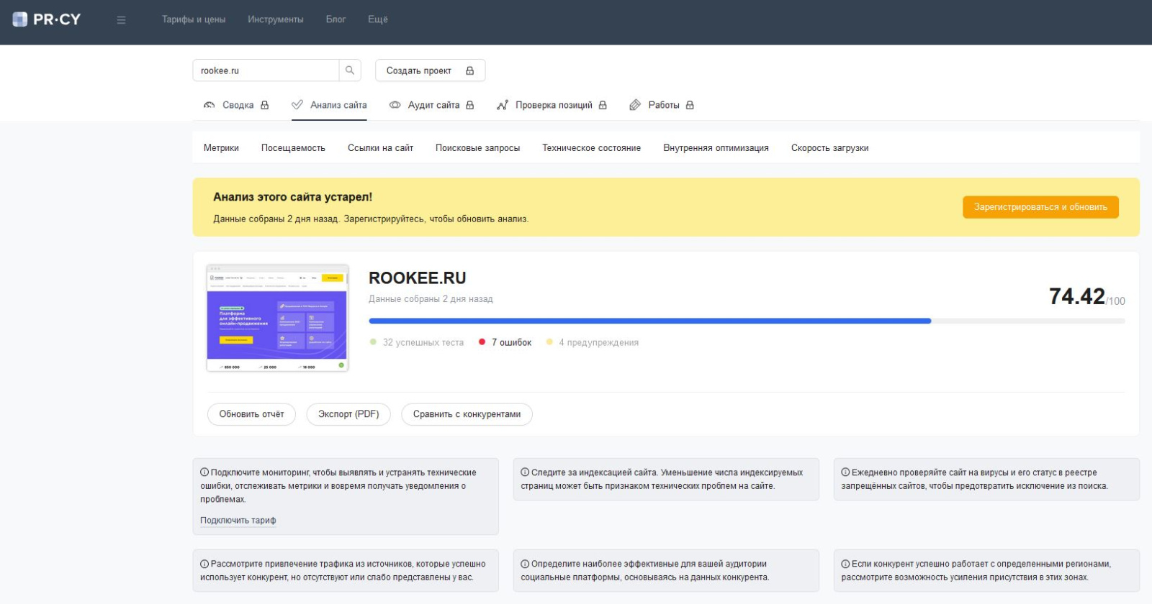This screenshot has width=1152, height=604.
Task: Switch to the Анализ сайта tab
Action: pos(338,105)
